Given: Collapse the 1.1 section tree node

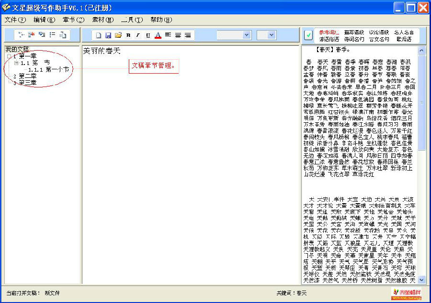Looking at the screenshot, I should tap(16, 63).
